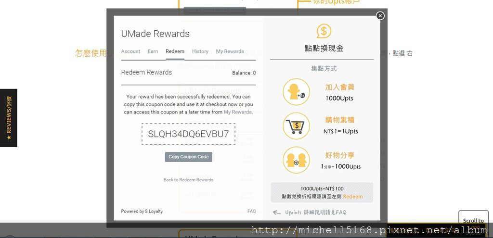Open the My Rewards tab
The height and width of the screenshot is (238, 493).
[x=230, y=51]
